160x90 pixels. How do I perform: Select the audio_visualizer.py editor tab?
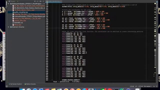pyautogui.click(x=54, y=1)
